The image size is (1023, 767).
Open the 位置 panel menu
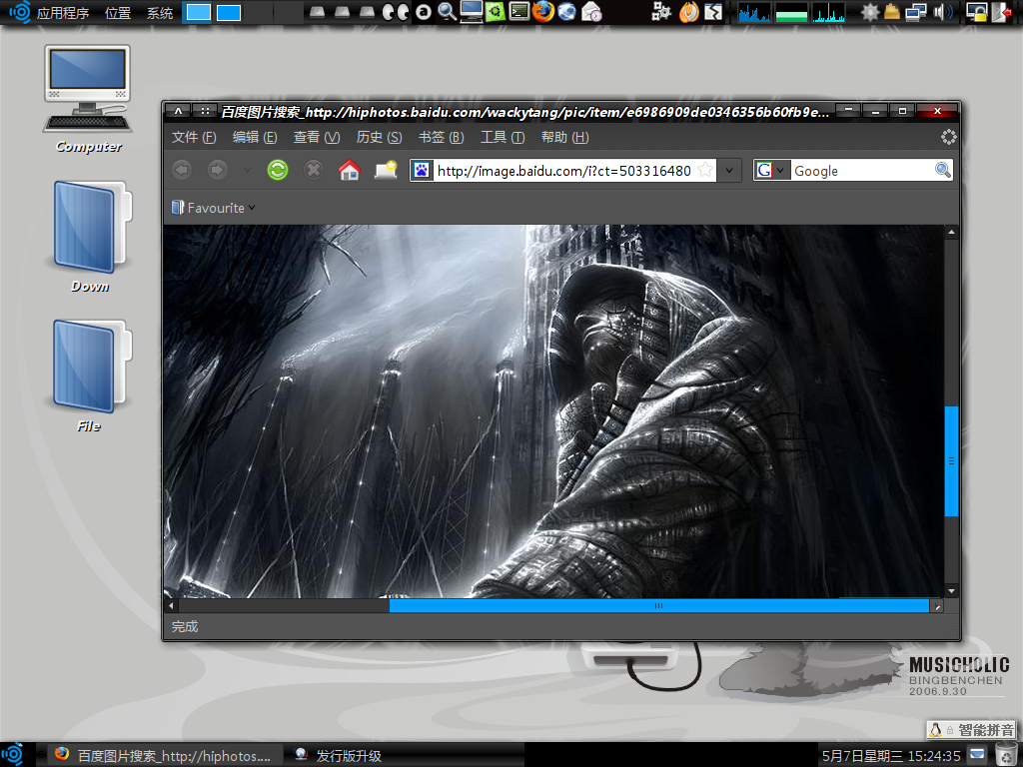point(118,12)
